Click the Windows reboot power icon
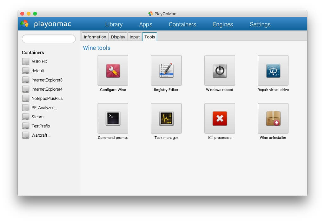This screenshot has width=325, height=221. [x=220, y=70]
